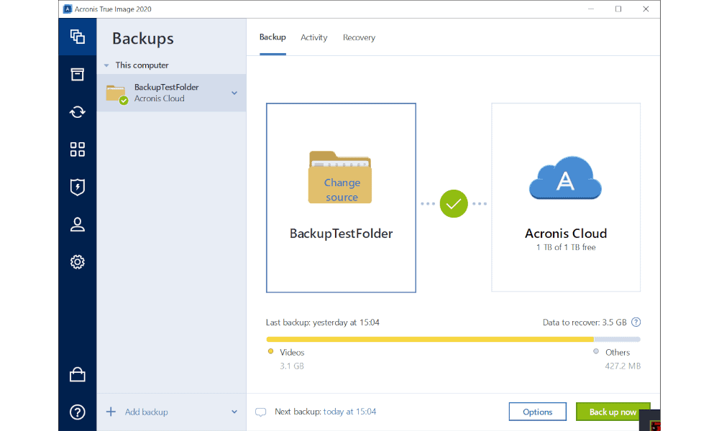Screen dimensions: 719x431
Task: Click the "3.1 GB" videos size value
Action: pyautogui.click(x=292, y=366)
